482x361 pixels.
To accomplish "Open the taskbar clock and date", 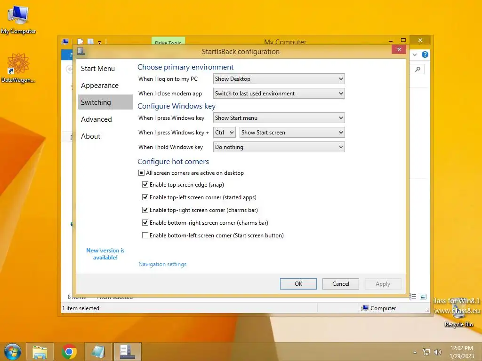I will pos(462,352).
